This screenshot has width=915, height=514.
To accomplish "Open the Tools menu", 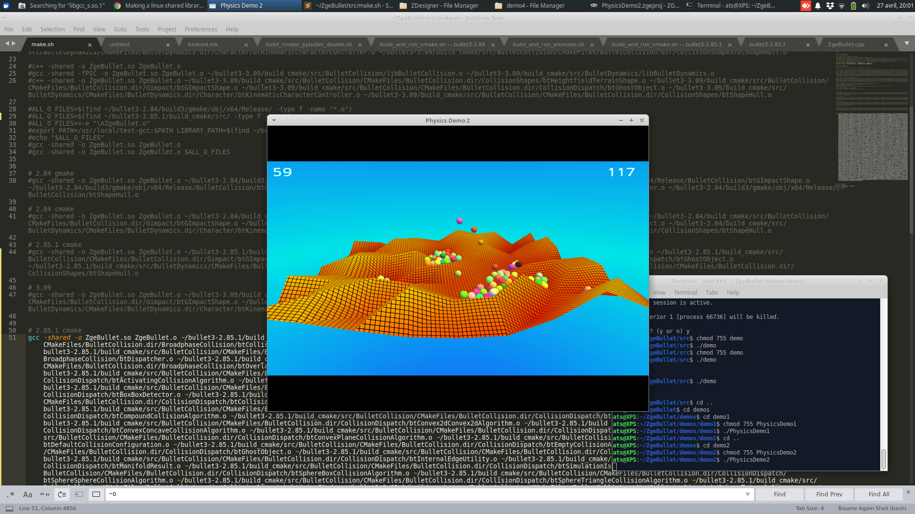I will (142, 29).
